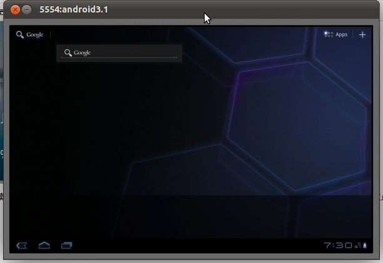383x263 pixels.
Task: Open the Recent Apps overview icon
Action: 66,246
